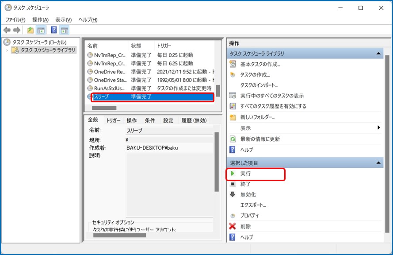Collapse the タスク スケジューラ ライブラリ actions section
Viewport: 393px width, 255px height.
[x=379, y=54]
